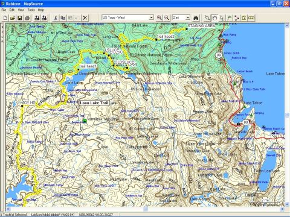
Task: Click the vertical scrollbar thumb
Action: 287,115
